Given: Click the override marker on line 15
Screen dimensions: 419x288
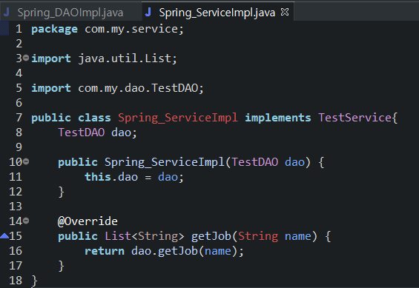Looking at the screenshot, I should pyautogui.click(x=4, y=235).
